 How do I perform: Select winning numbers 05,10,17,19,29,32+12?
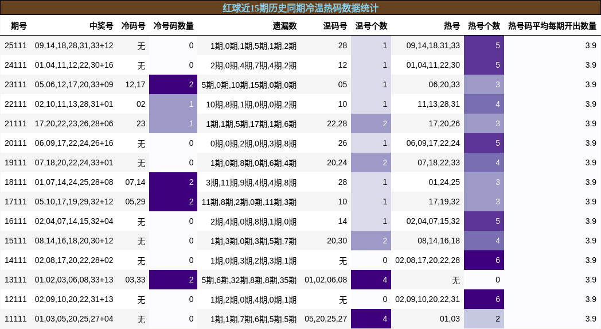tap(74, 202)
